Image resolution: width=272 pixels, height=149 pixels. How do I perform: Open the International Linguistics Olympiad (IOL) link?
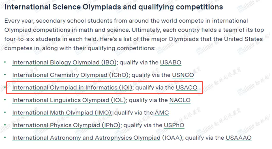[69, 100]
